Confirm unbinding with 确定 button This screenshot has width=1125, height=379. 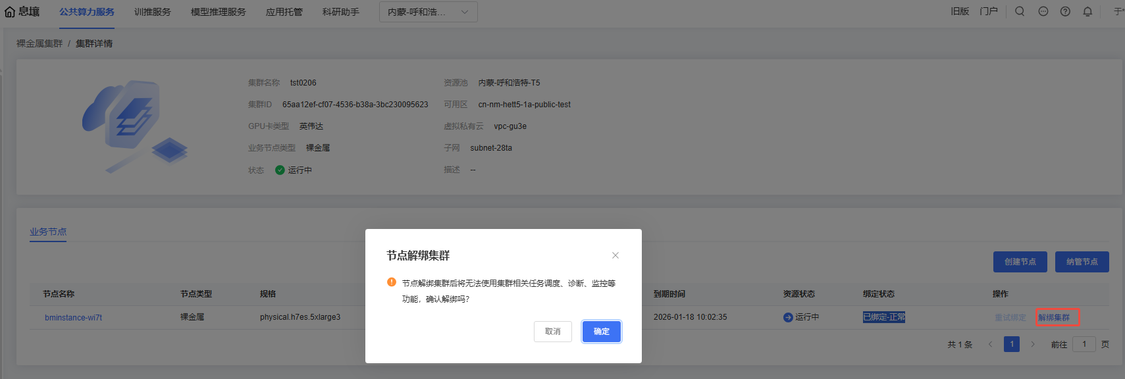pyautogui.click(x=601, y=332)
